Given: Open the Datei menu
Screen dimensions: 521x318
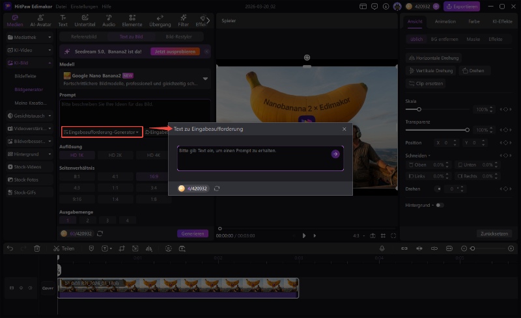Looking at the screenshot, I should tap(61, 7).
